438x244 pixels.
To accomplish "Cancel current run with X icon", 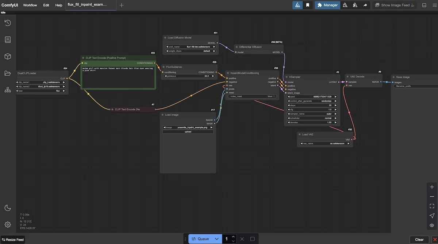I will pyautogui.click(x=242, y=239).
